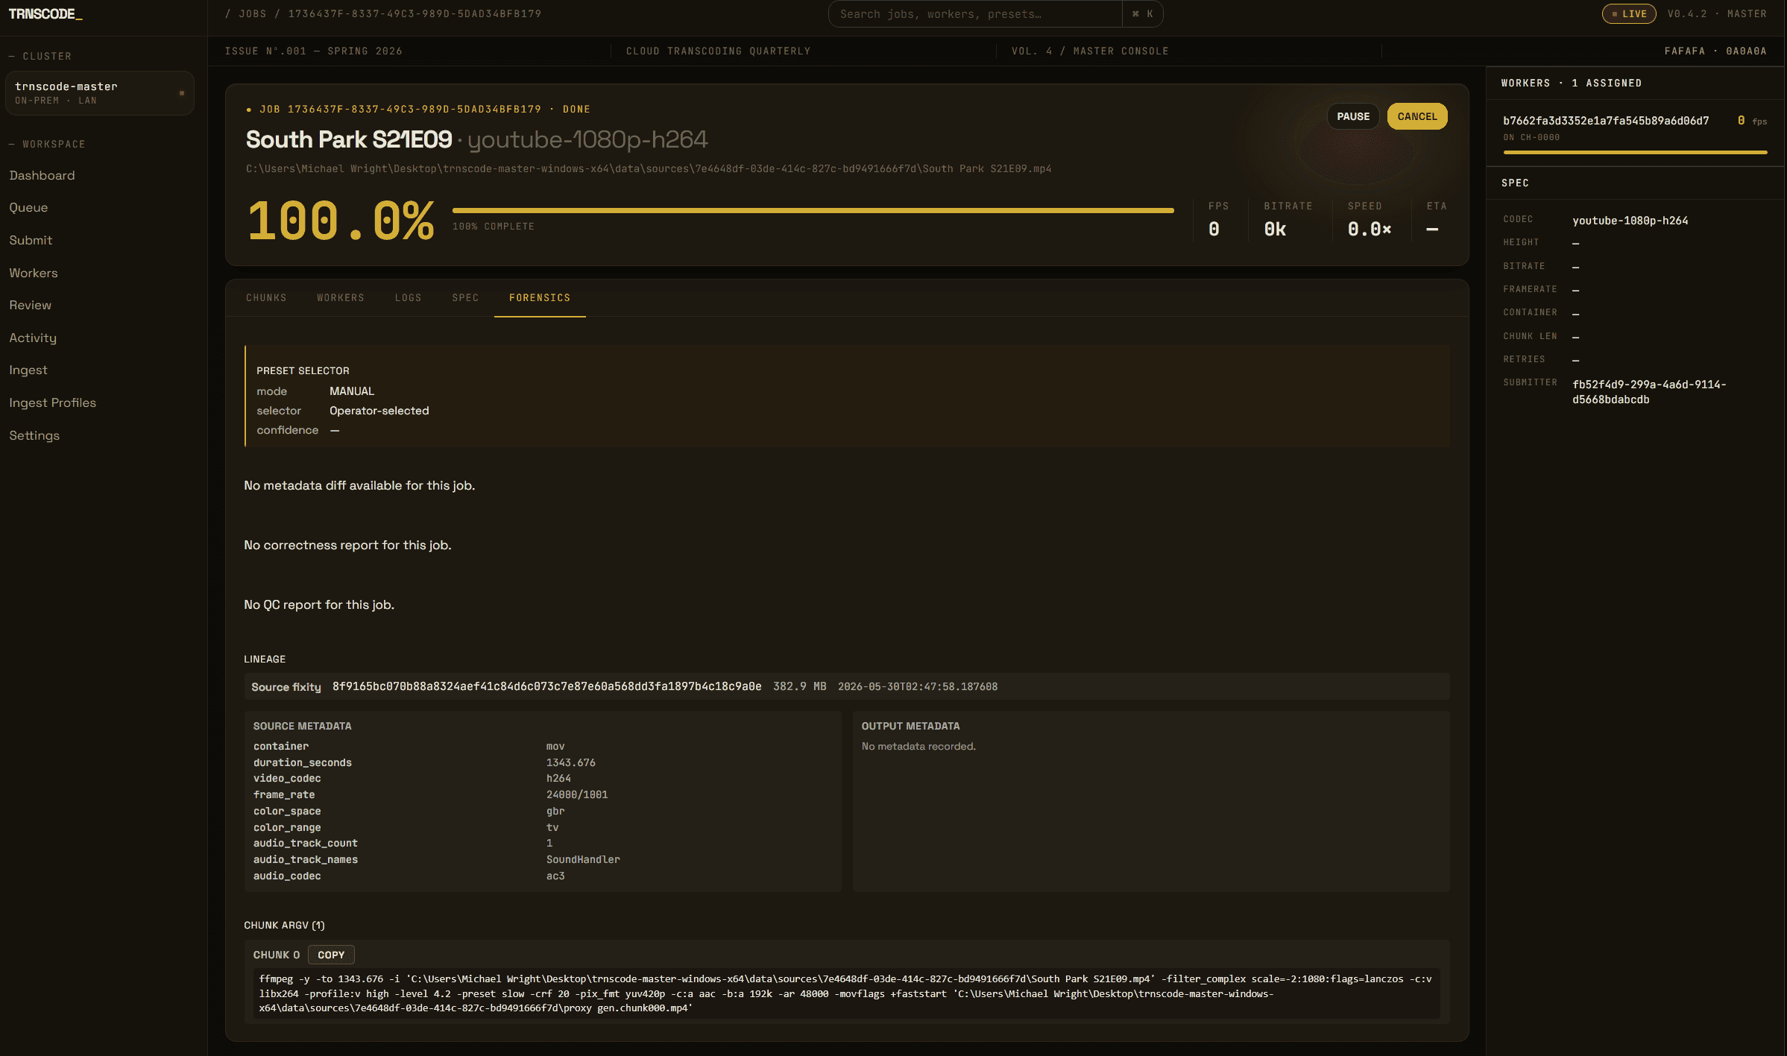This screenshot has width=1787, height=1056.
Task: Click the duration_seconds 1343.676 value
Action: click(x=571, y=762)
